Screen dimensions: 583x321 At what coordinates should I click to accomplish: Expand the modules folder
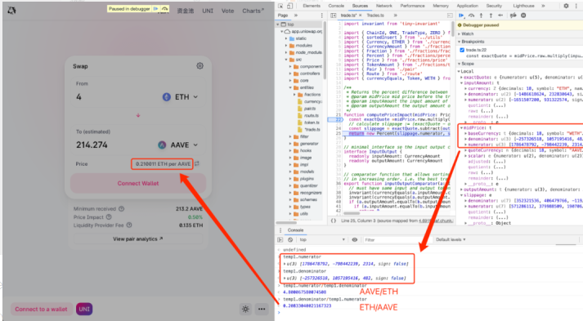pos(287,45)
